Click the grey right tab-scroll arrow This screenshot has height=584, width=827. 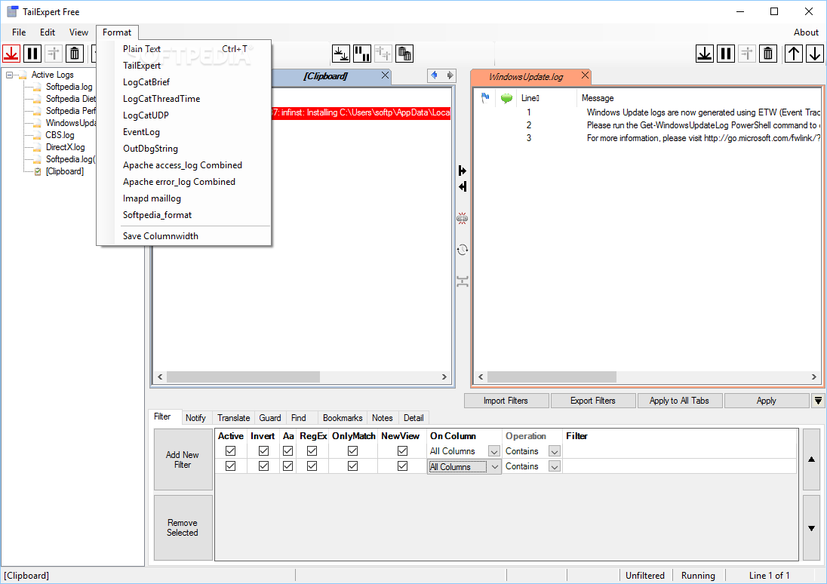450,75
